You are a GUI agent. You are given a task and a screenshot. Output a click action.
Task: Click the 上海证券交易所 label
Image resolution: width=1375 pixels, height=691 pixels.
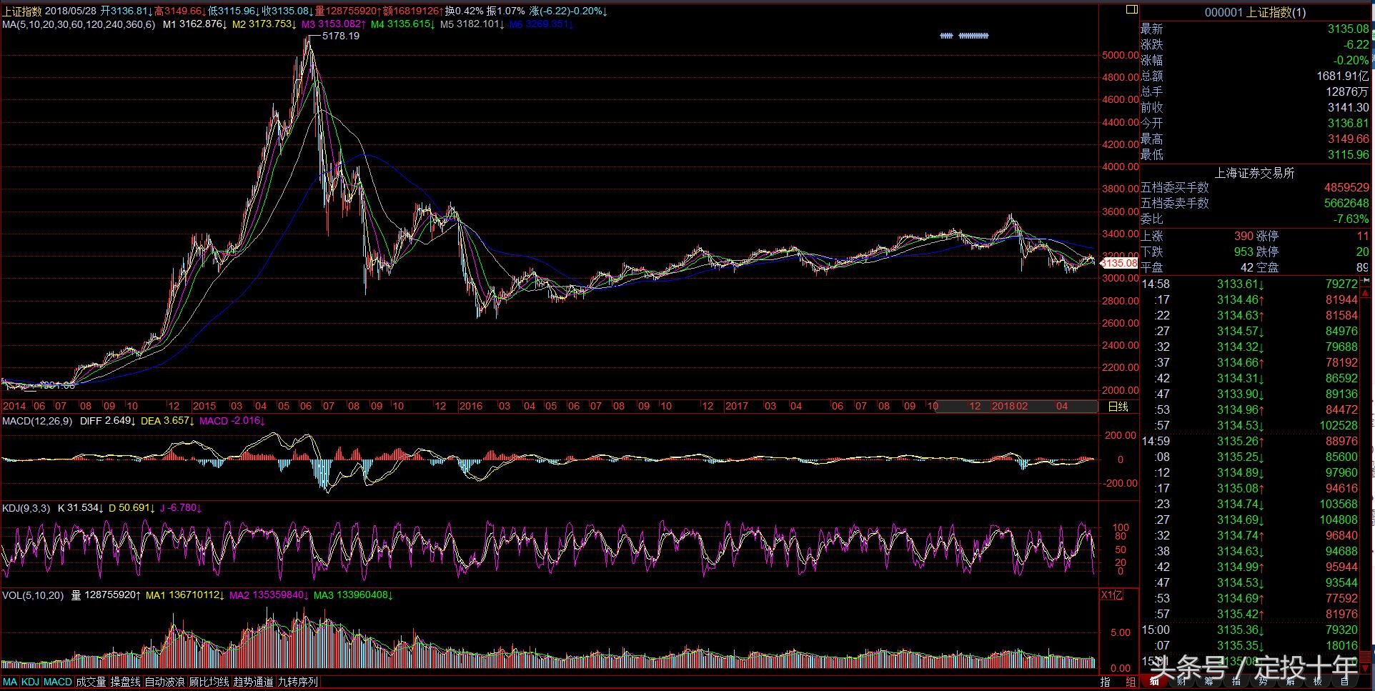point(1255,173)
